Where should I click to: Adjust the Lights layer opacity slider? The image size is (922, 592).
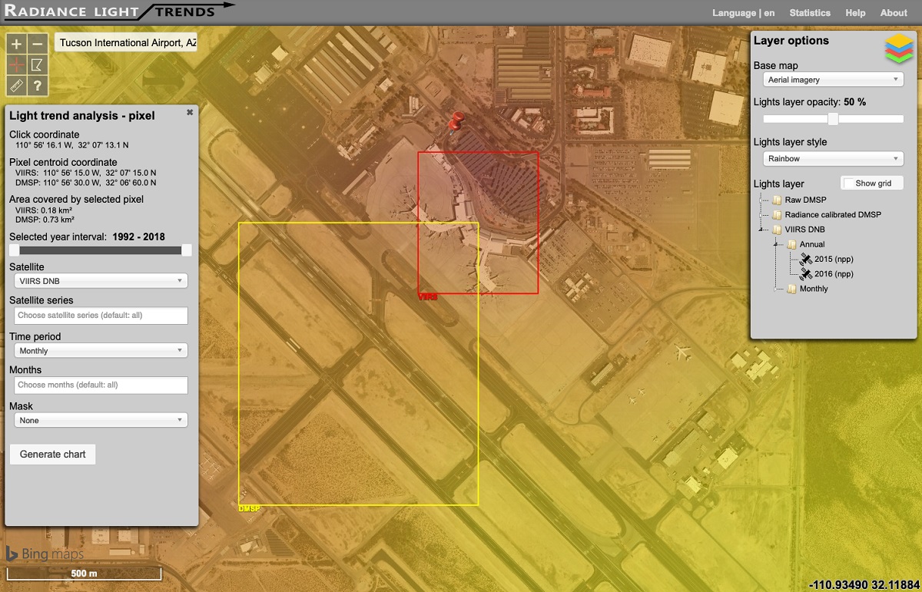coord(833,119)
